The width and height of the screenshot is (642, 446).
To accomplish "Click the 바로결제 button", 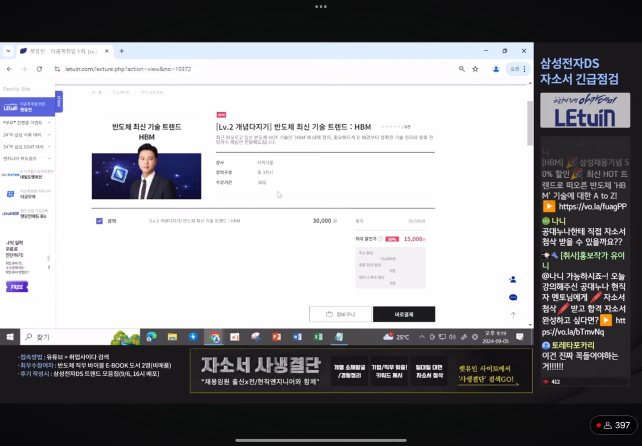I will [404, 314].
